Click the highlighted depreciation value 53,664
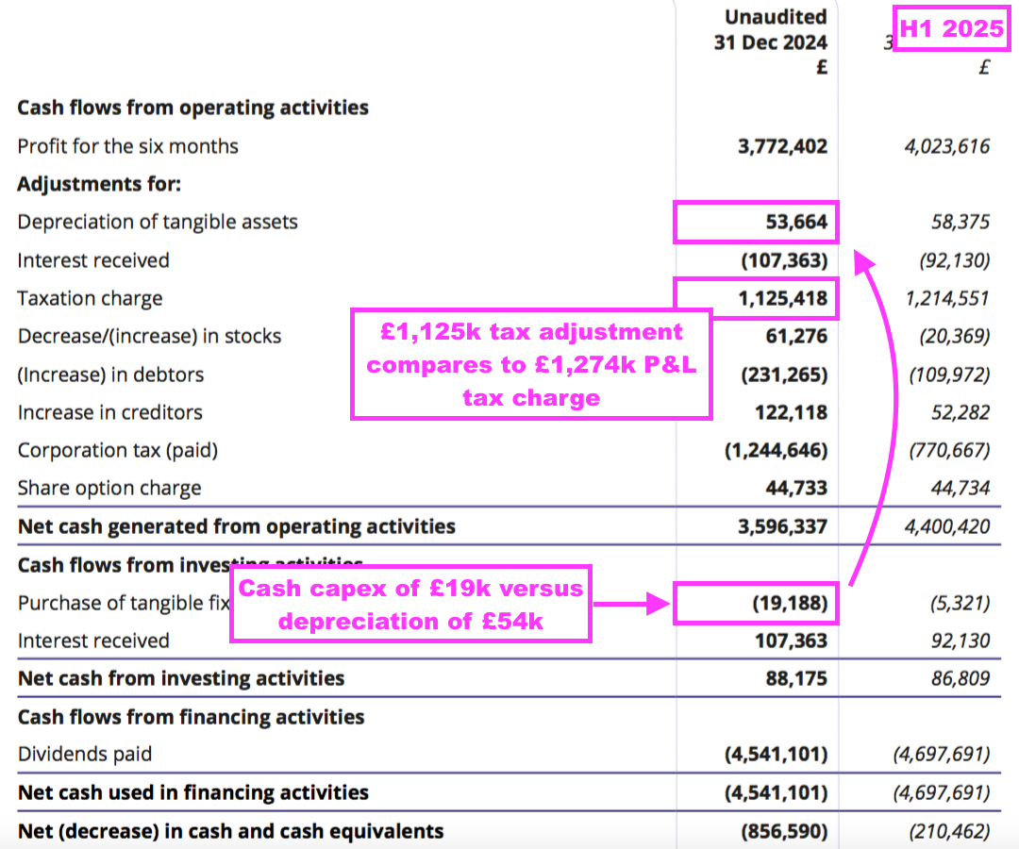 click(x=757, y=223)
